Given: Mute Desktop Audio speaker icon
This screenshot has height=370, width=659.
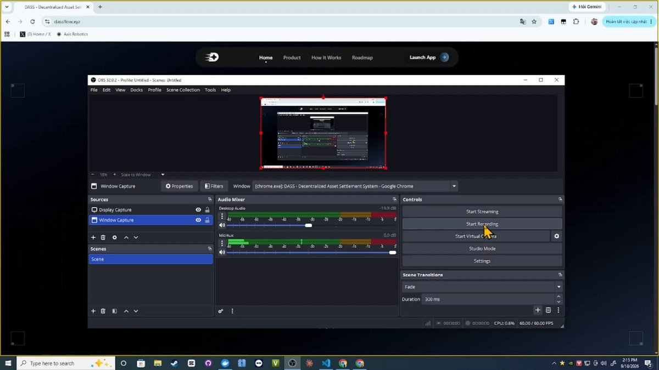Looking at the screenshot, I should click(222, 225).
